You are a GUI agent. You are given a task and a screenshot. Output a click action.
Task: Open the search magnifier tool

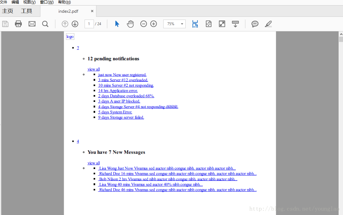[45, 24]
